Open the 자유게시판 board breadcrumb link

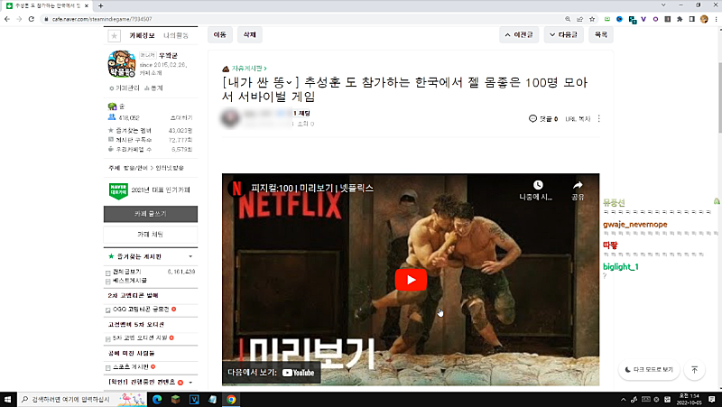click(249, 69)
